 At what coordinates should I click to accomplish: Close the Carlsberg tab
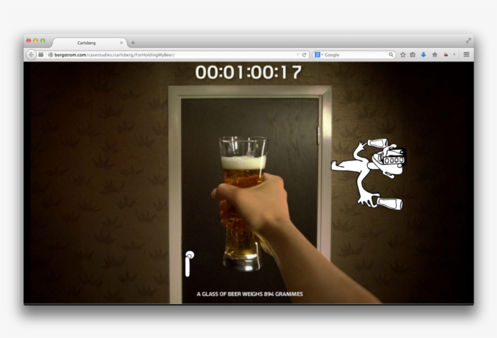click(x=121, y=43)
